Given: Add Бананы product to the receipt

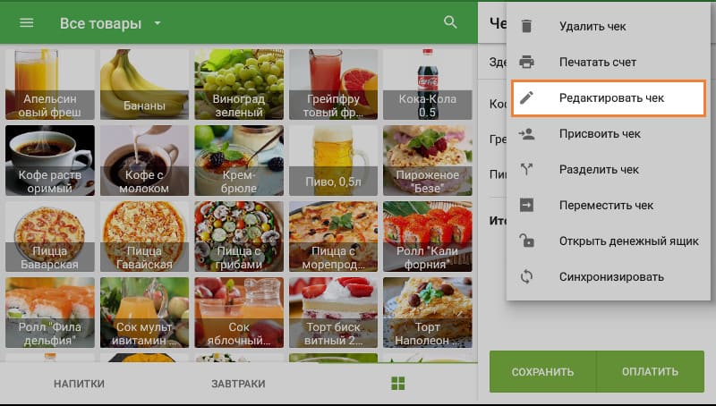Looking at the screenshot, I should pos(144,85).
